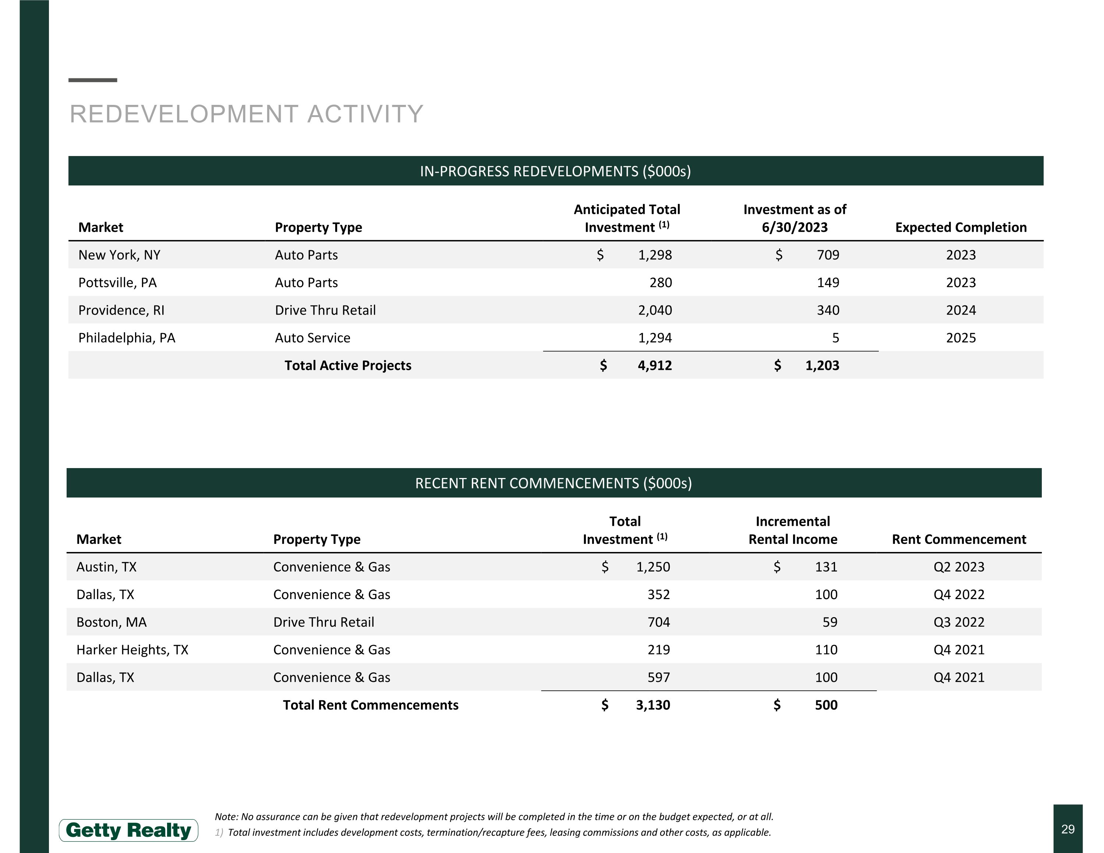1104x853 pixels.
Task: Click the 4,912 anticipated total value
Action: 655,365
